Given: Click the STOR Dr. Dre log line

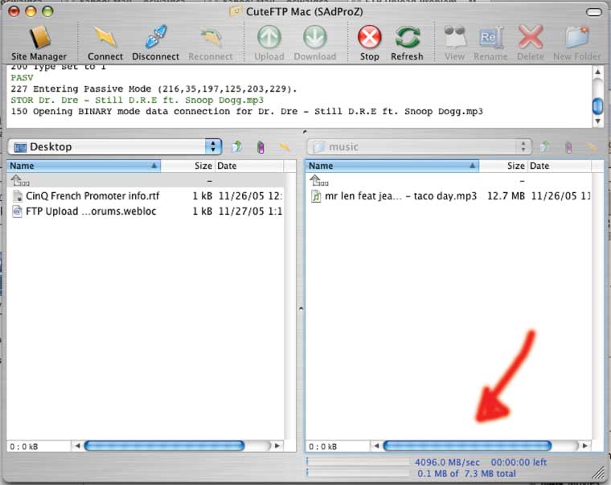Looking at the screenshot, I should coord(137,101).
